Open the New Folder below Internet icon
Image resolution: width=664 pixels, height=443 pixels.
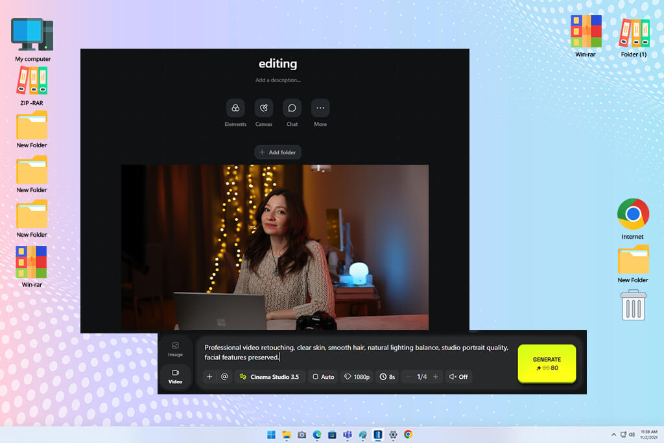coord(633,264)
